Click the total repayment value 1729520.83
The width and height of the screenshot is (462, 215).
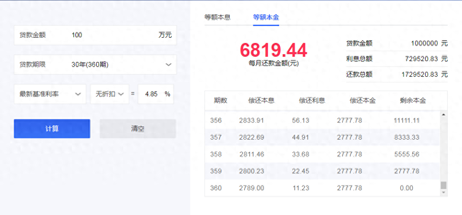pos(420,75)
